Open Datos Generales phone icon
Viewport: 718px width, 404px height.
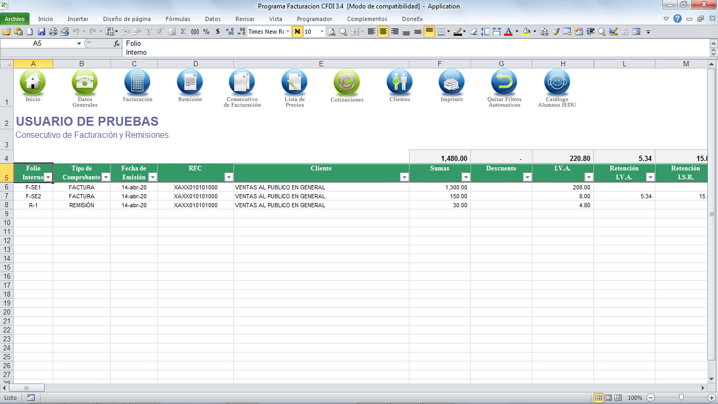click(x=85, y=83)
